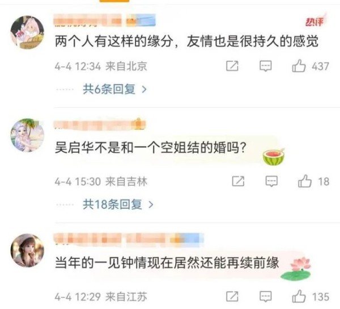Tap share icon on the Beijing comment

pos(232,66)
